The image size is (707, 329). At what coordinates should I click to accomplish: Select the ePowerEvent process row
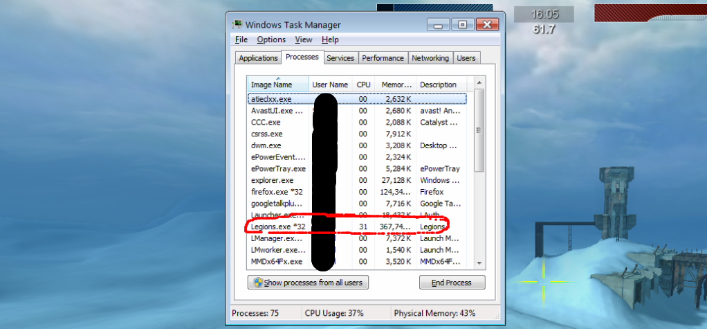pyautogui.click(x=357, y=157)
